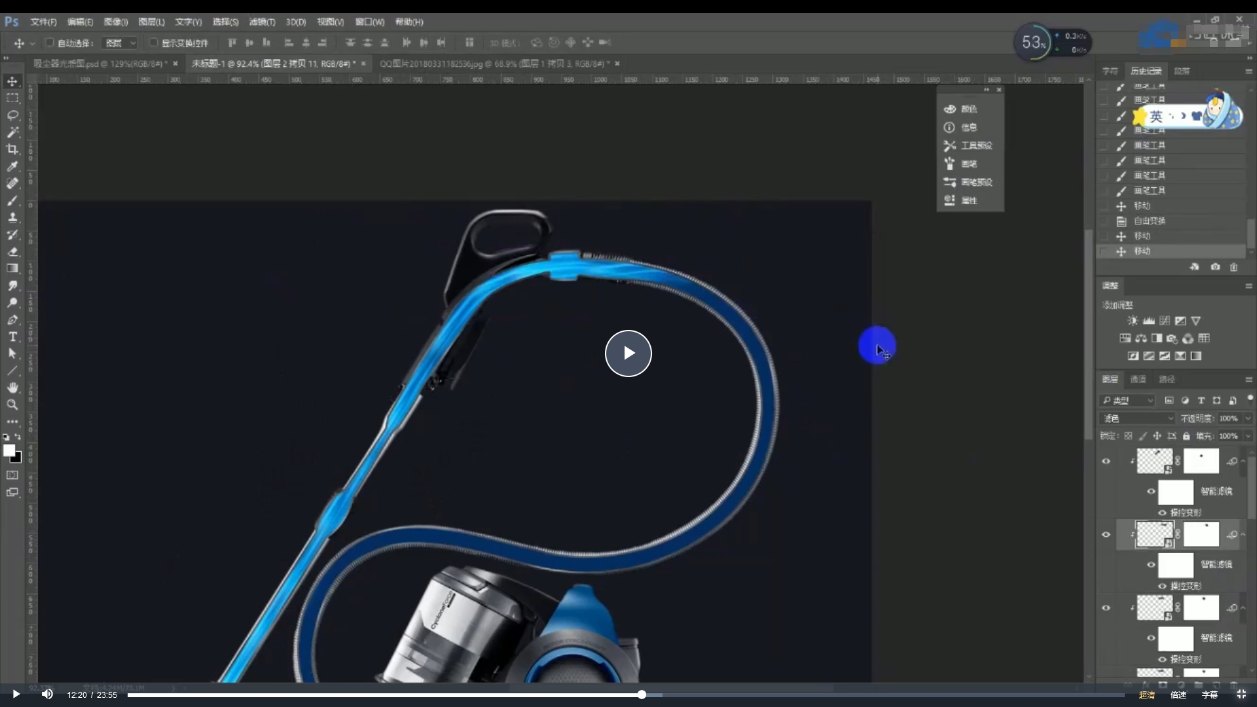Toggle 智能滤镜 visibility on the selected layer
Image resolution: width=1257 pixels, height=707 pixels.
coord(1151,564)
